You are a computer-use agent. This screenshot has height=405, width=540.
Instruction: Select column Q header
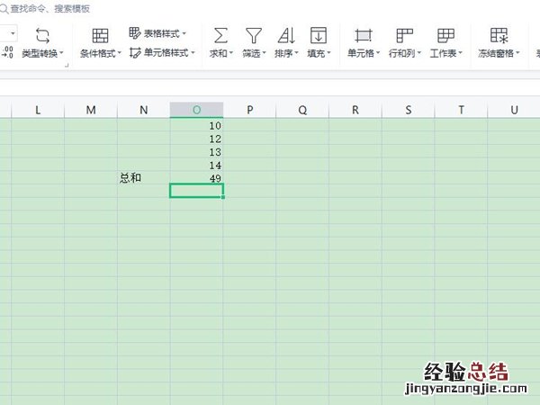pyautogui.click(x=302, y=110)
